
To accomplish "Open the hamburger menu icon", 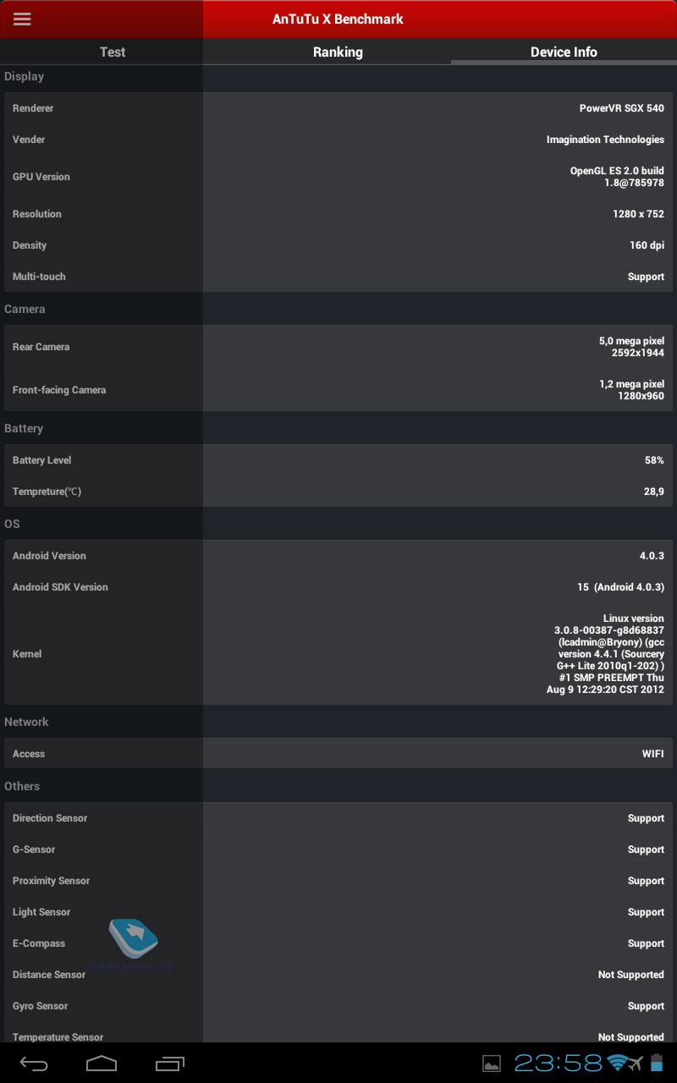I will coord(22,19).
